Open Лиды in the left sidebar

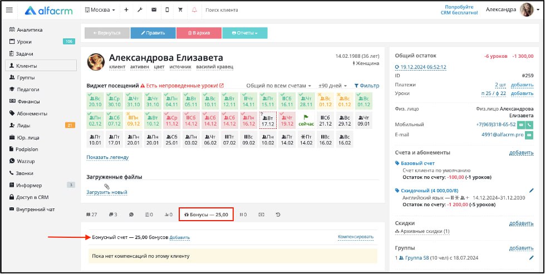[x=23, y=125]
